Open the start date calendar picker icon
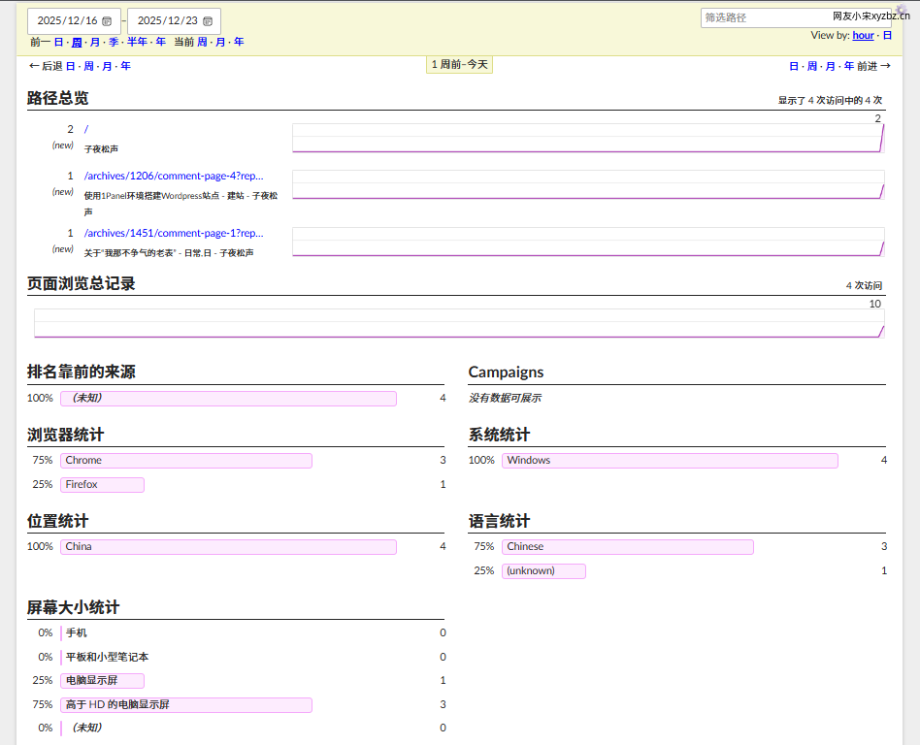Viewport: 920px width, 745px height. (107, 21)
